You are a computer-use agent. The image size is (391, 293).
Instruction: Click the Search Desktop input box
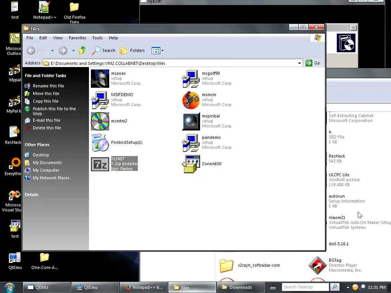point(305,287)
